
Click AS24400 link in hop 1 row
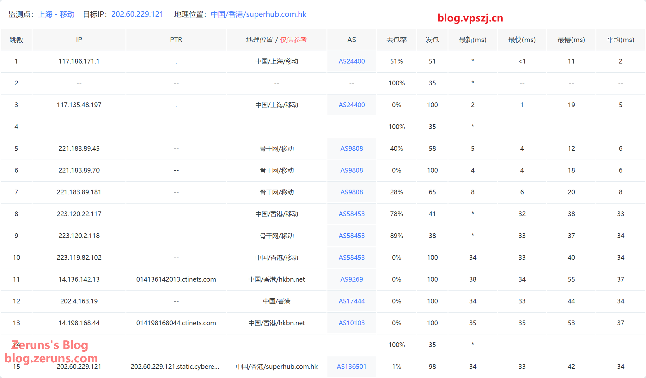351,61
